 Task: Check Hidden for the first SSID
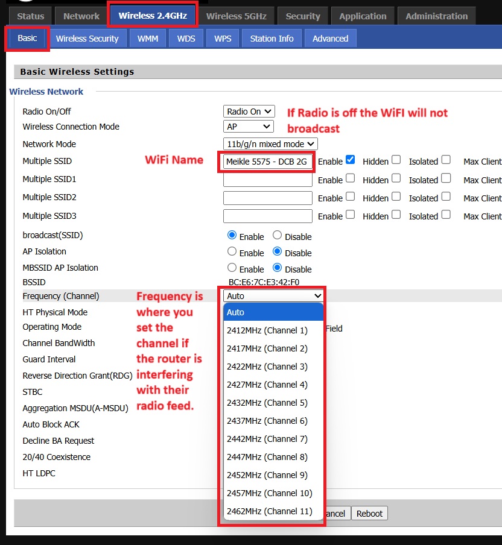[x=396, y=160]
